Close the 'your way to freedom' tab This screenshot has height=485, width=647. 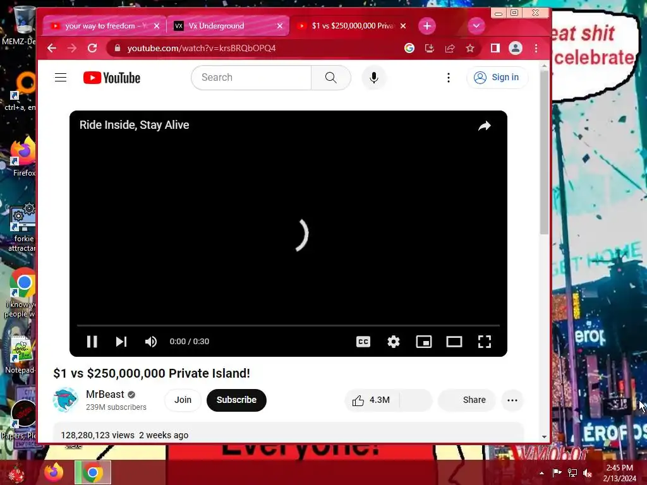(x=157, y=26)
